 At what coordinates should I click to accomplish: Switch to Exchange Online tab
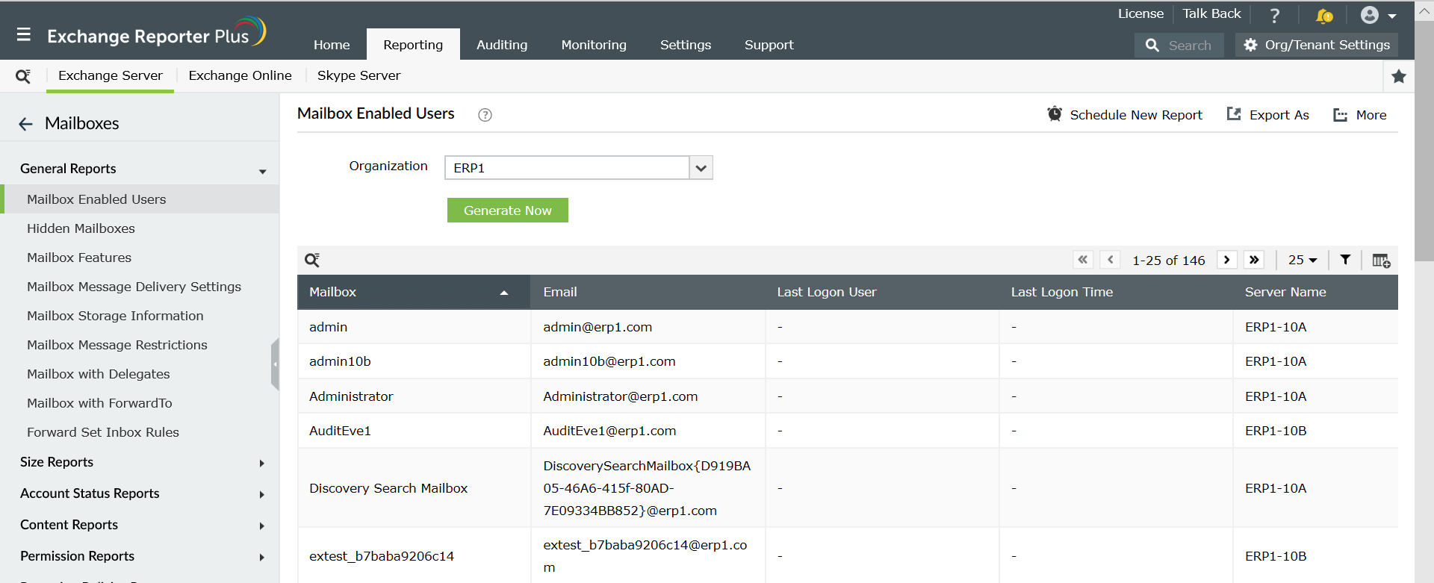240,75
